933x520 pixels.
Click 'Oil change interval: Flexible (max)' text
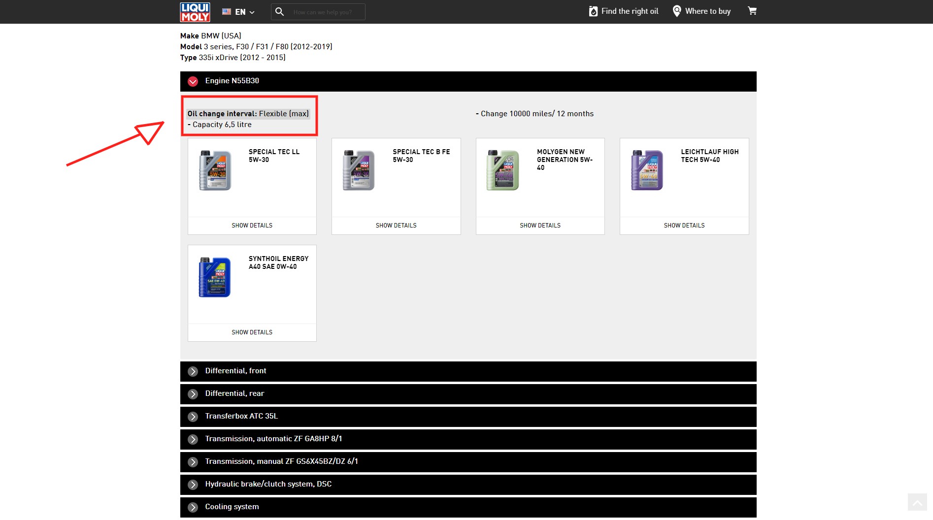click(x=248, y=114)
